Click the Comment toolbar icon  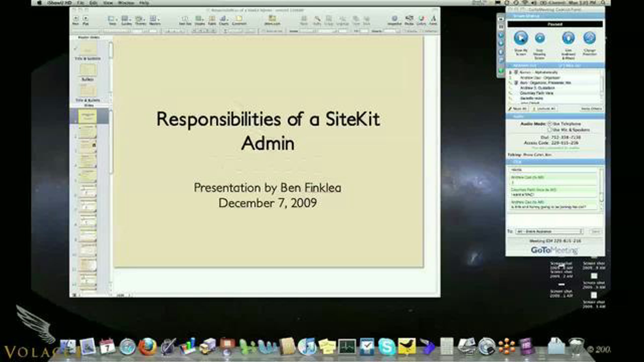tap(239, 19)
